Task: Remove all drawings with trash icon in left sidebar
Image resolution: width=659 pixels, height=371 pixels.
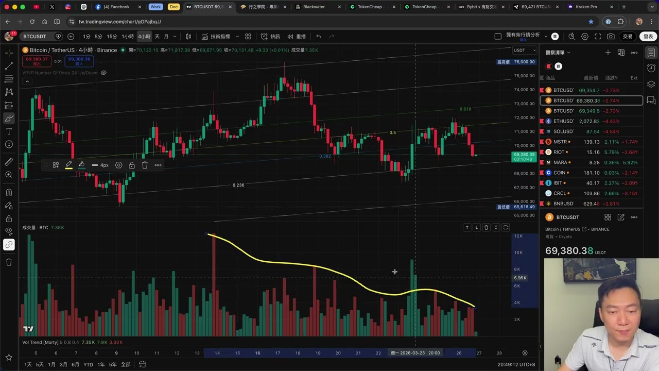Action: tap(9, 262)
